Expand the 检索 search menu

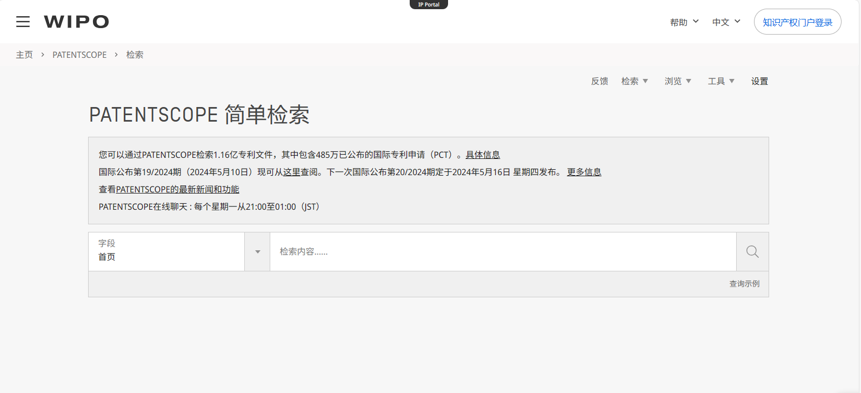coord(635,81)
